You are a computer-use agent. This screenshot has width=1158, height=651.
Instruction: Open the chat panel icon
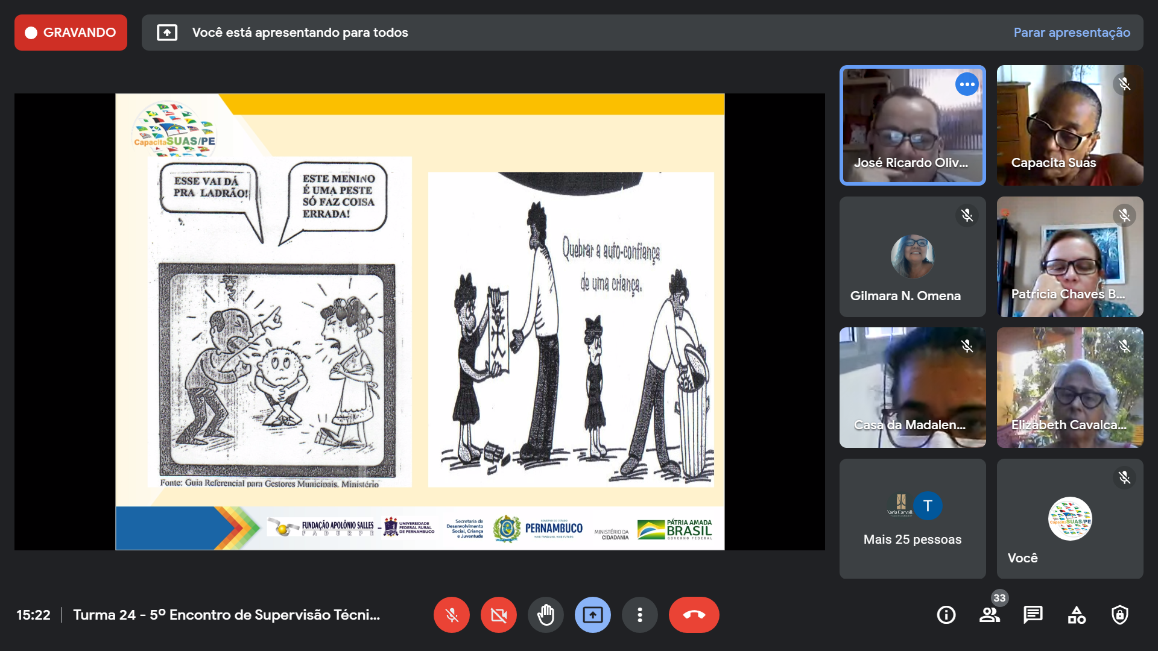[x=1033, y=615]
